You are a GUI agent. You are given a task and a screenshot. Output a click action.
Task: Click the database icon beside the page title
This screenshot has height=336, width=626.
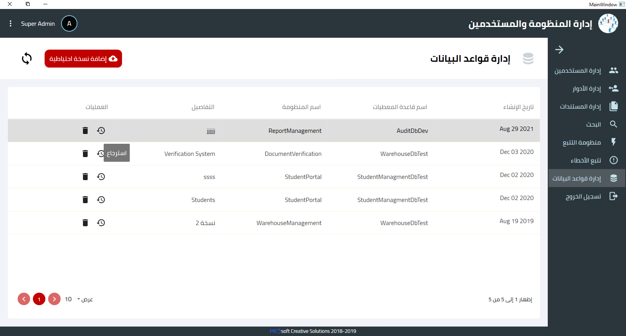[528, 59]
